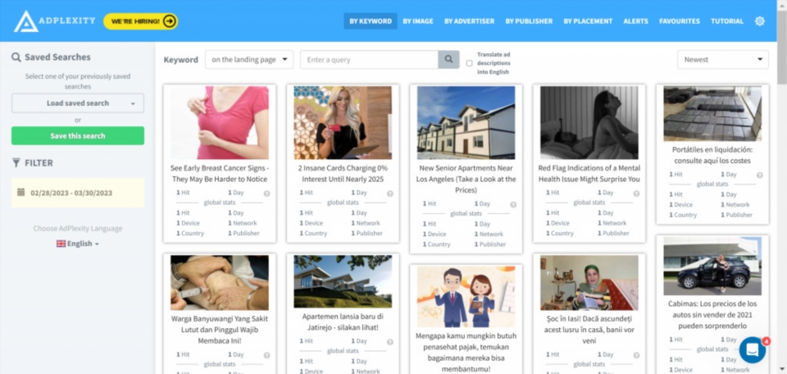
Task: Open settings via the gear icon
Action: pyautogui.click(x=760, y=21)
